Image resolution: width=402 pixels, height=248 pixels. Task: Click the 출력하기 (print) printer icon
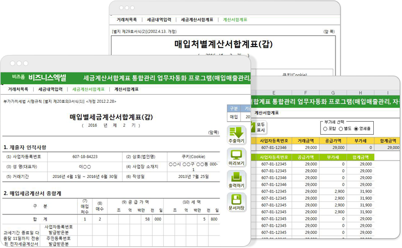(238, 181)
